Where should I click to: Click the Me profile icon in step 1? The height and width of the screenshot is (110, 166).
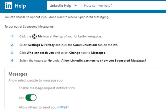point(34,37)
